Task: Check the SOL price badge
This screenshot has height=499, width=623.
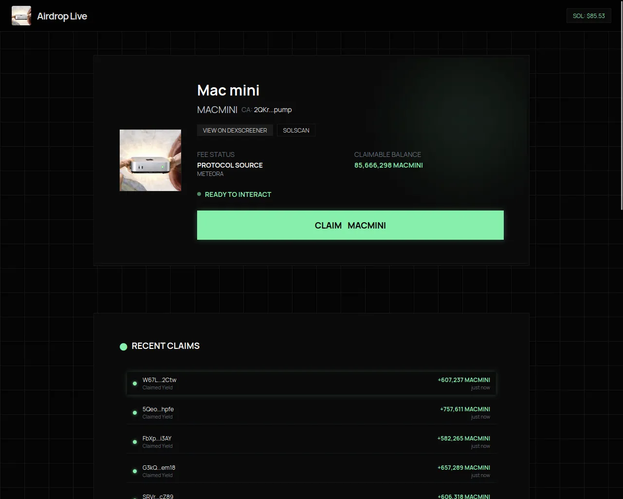Action: (589, 16)
